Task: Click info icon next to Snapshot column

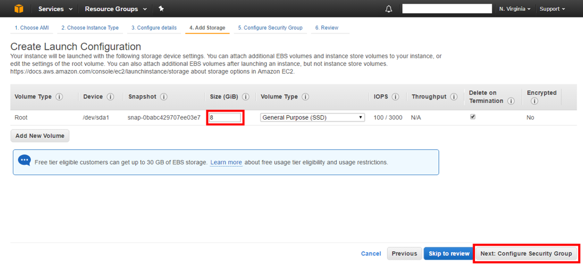Action: pos(164,97)
